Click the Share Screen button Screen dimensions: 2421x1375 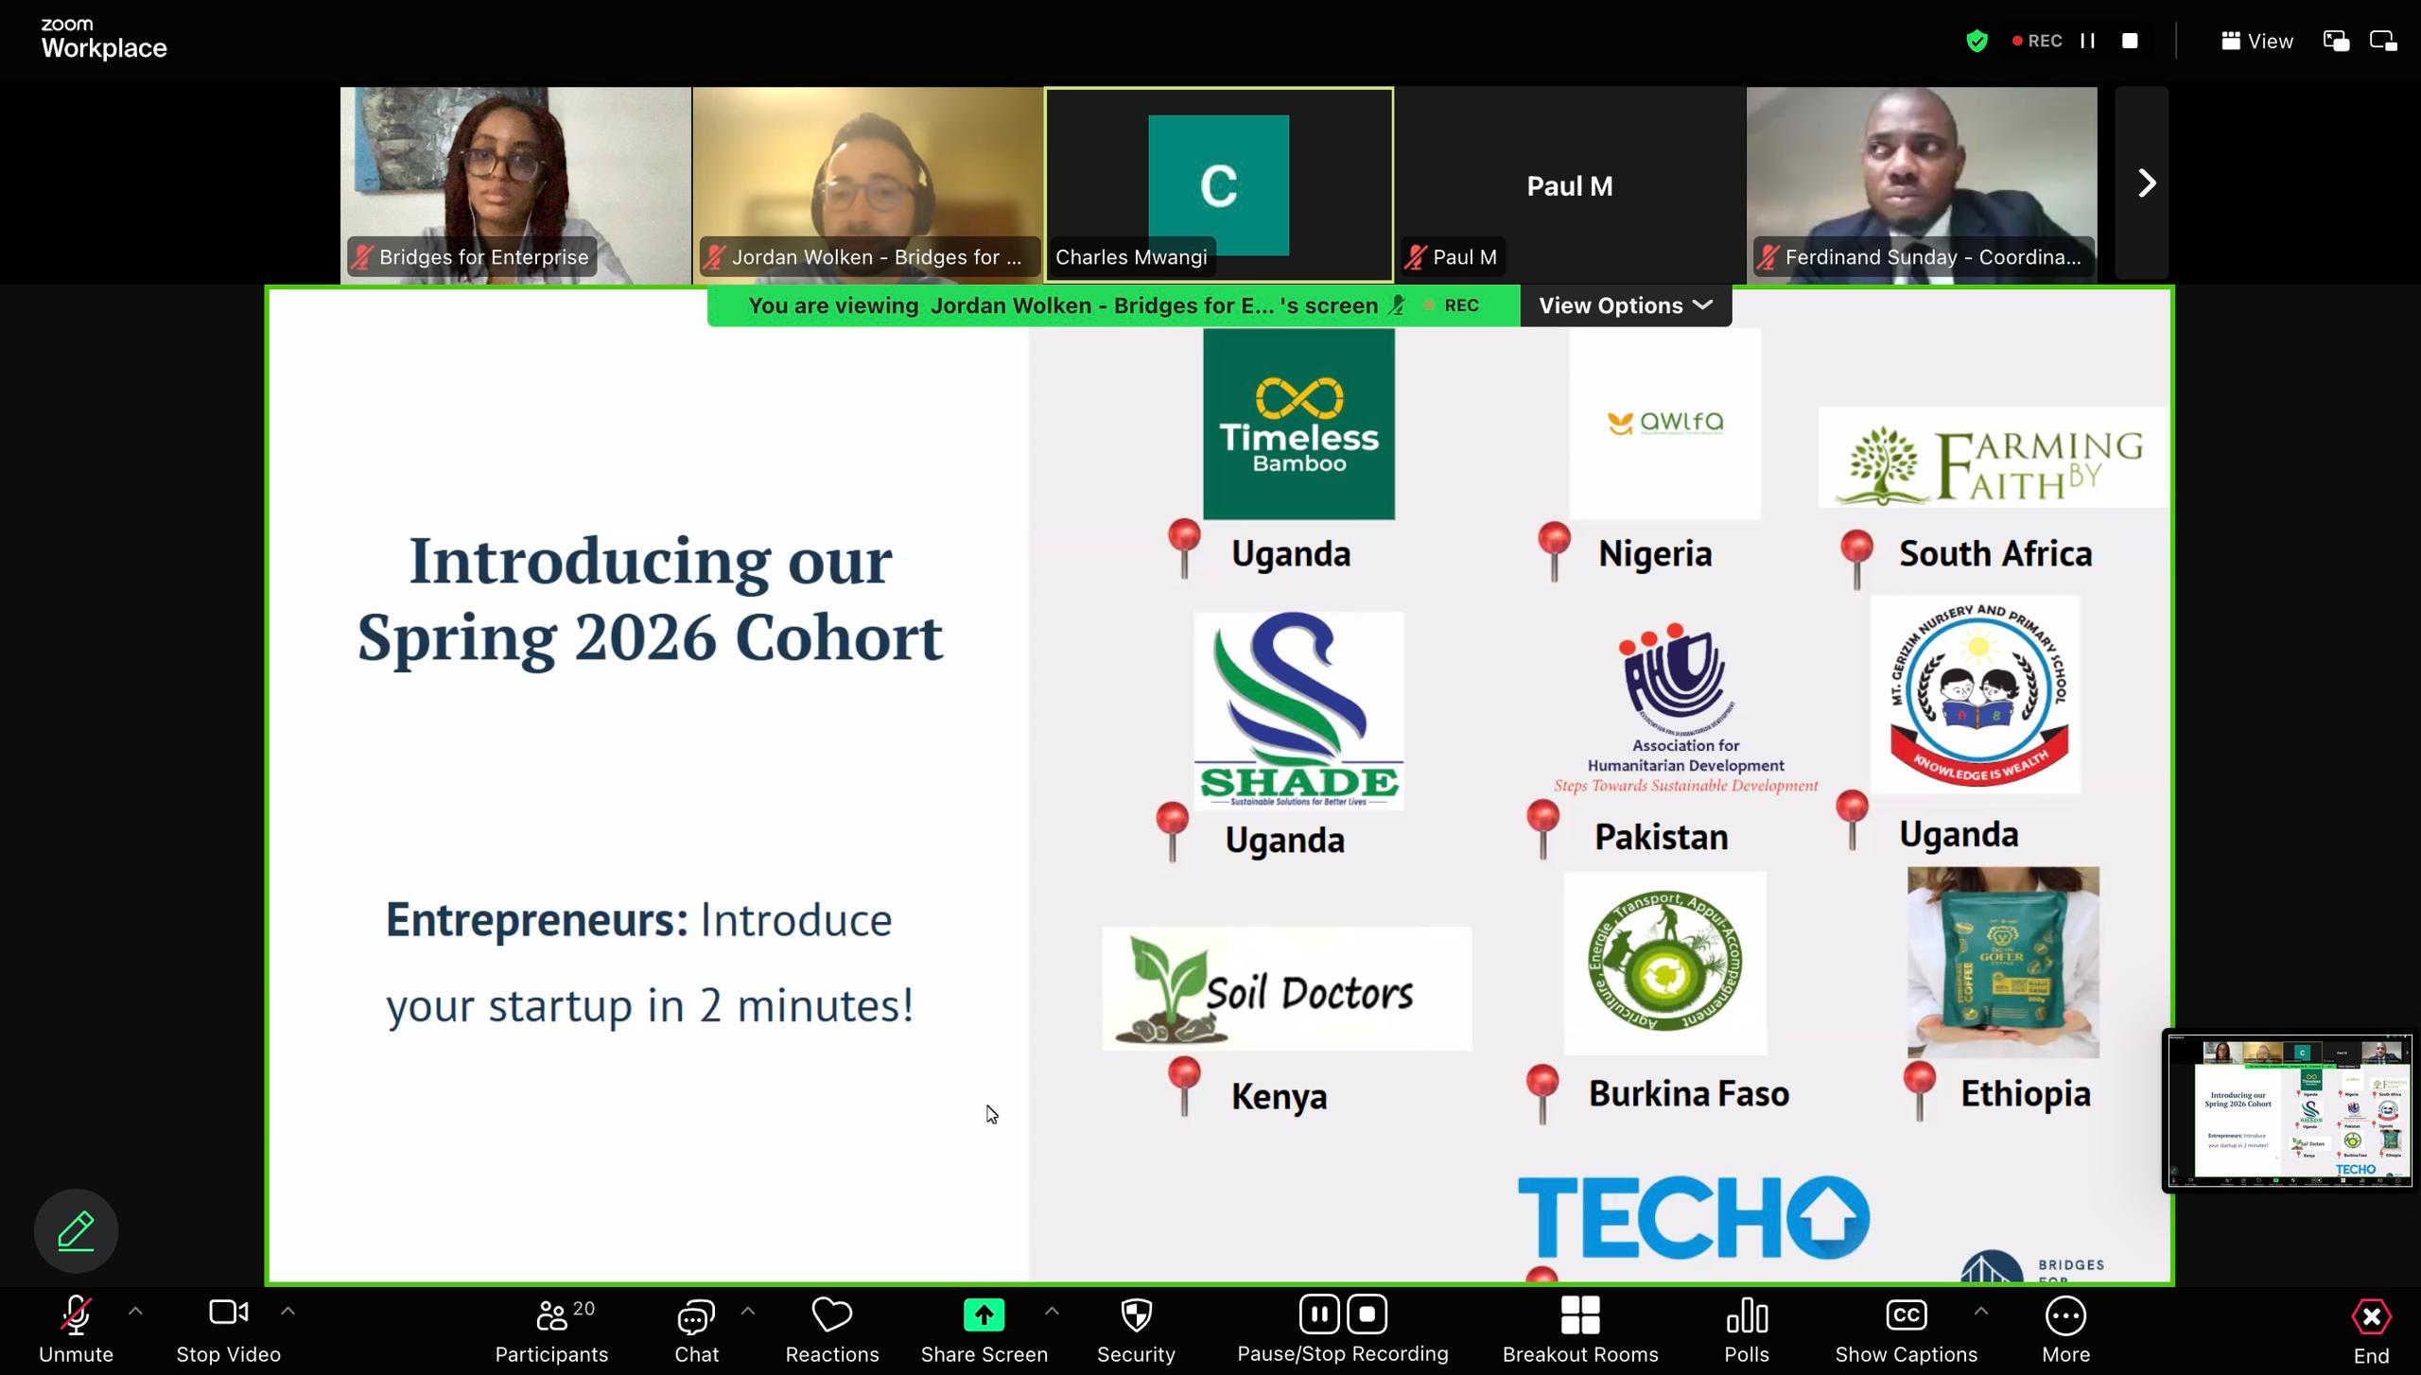[984, 1329]
